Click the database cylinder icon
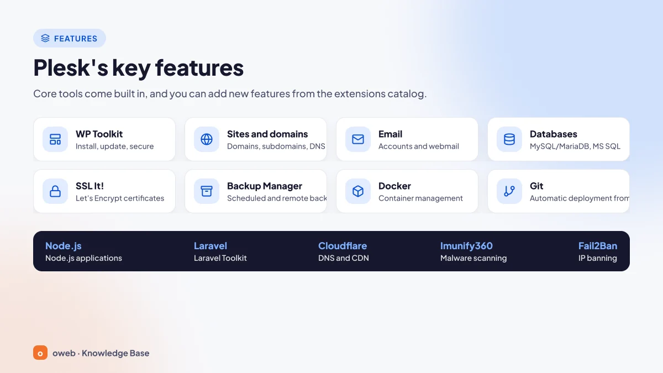 pyautogui.click(x=509, y=139)
